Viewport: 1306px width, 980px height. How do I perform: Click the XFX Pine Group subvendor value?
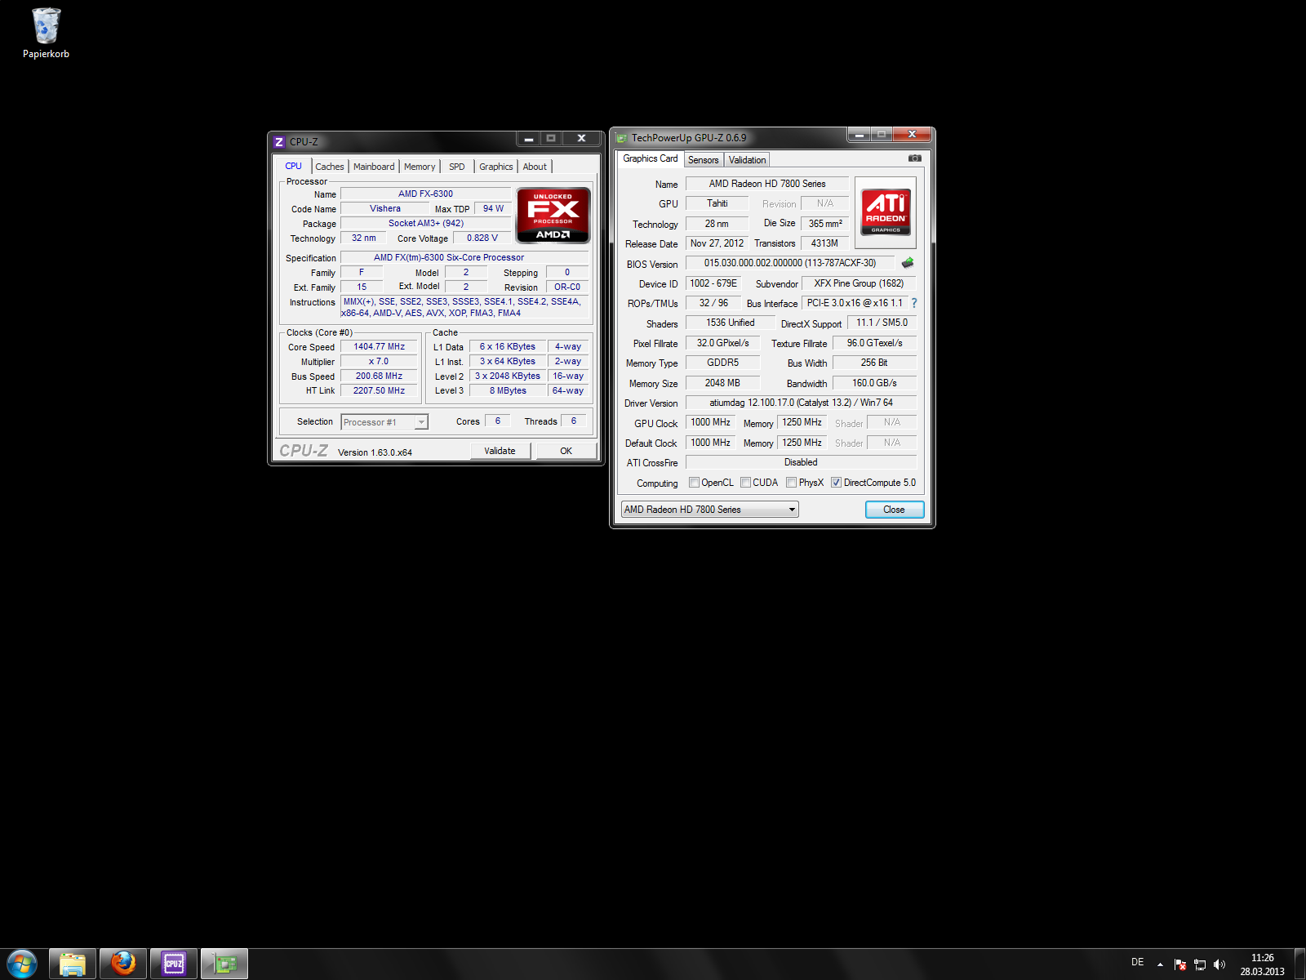pos(859,283)
